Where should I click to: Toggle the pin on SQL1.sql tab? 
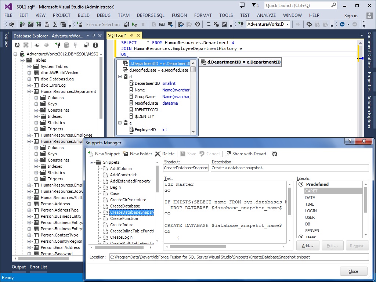coord(131,36)
